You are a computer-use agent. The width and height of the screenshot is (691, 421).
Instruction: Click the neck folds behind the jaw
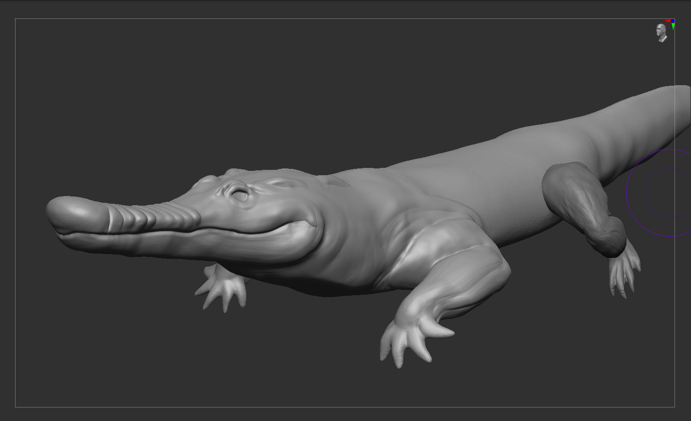coord(349,242)
